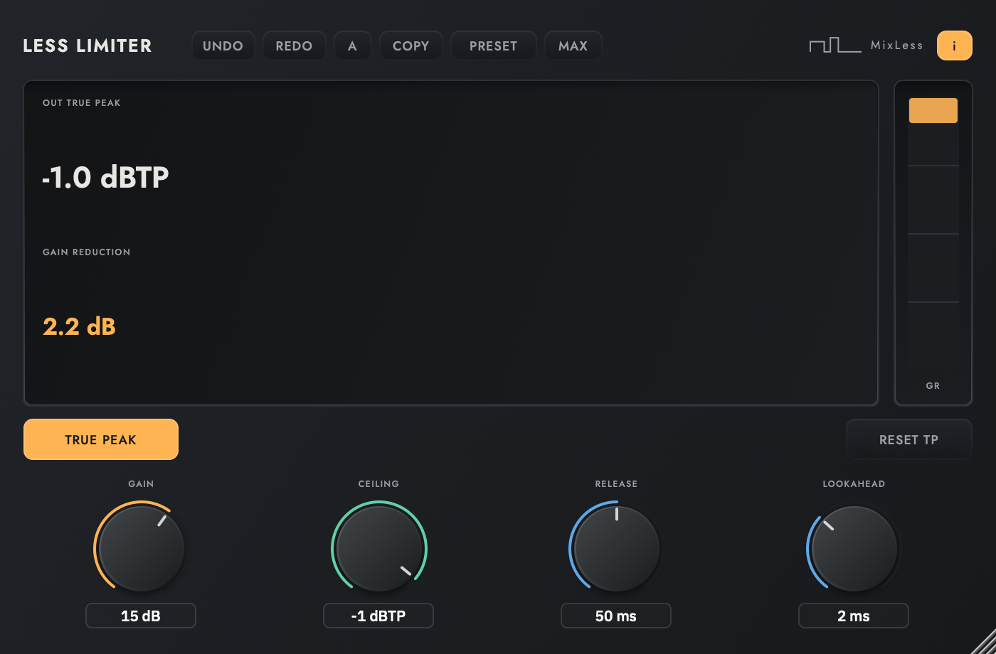Click the COPY button
Image resolution: width=996 pixels, height=654 pixels.
coord(411,46)
